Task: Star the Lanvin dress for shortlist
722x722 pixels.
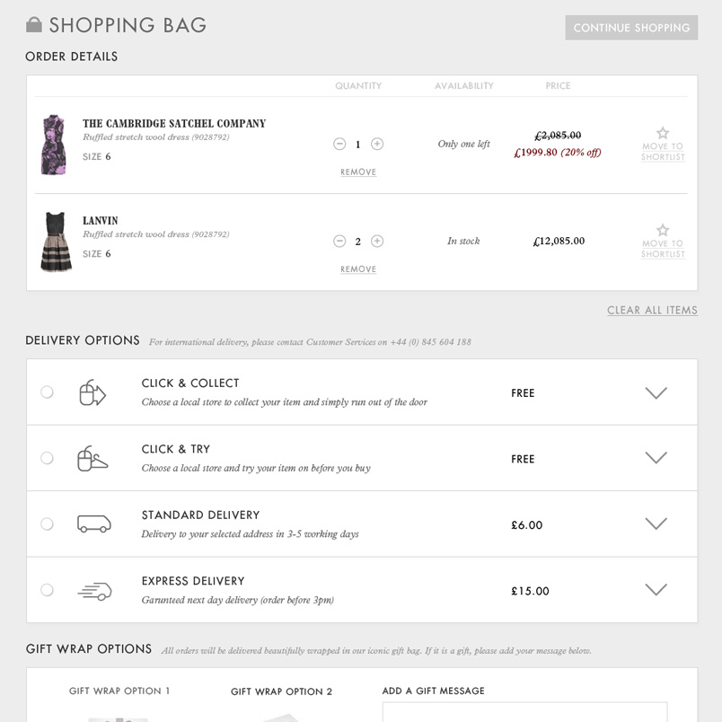Action: coord(663,230)
